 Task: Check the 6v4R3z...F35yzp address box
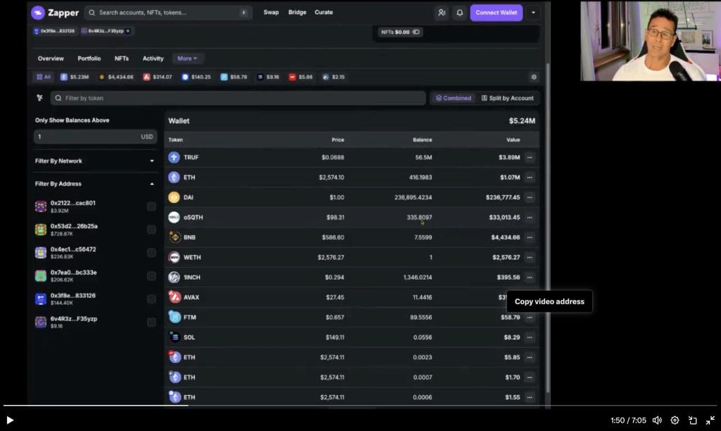point(151,322)
